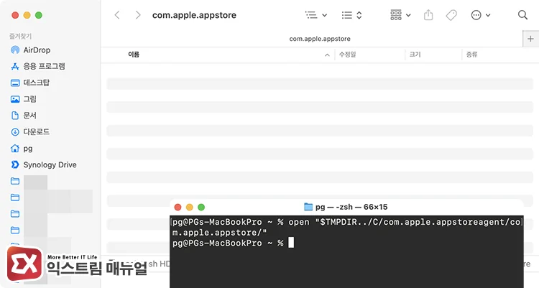Zoom the Finder window green button
This screenshot has width=539, height=288.
39,15
